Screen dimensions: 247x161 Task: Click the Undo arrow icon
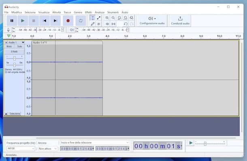[x=126, y=24]
